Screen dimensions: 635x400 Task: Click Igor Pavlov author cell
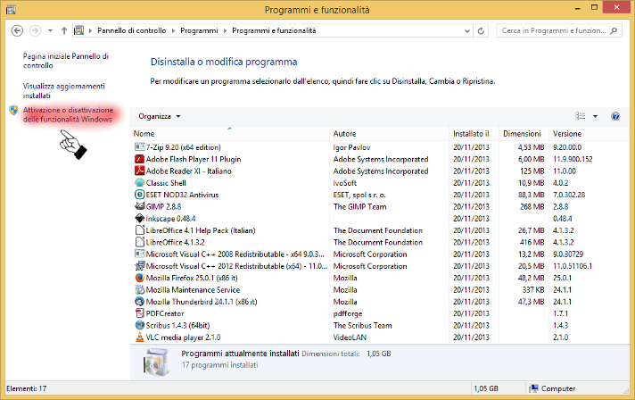coord(351,147)
